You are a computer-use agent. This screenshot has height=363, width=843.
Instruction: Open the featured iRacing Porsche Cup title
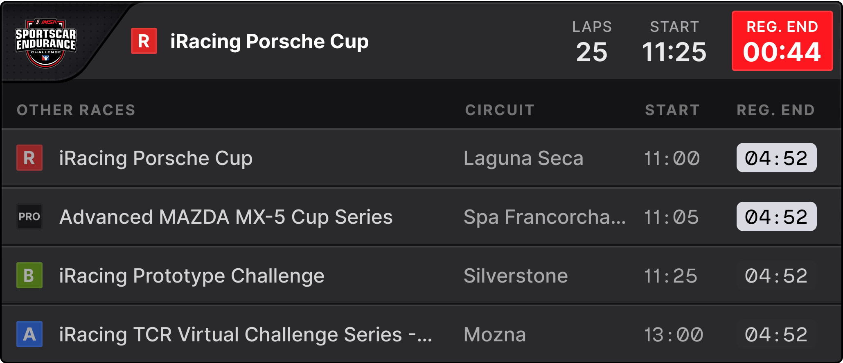click(269, 41)
